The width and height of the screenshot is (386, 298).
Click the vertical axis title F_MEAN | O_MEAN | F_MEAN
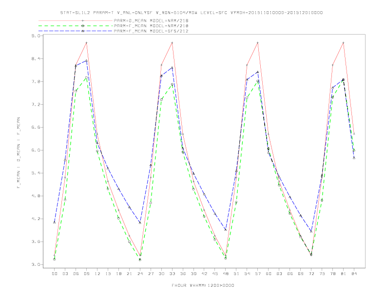pos(19,153)
